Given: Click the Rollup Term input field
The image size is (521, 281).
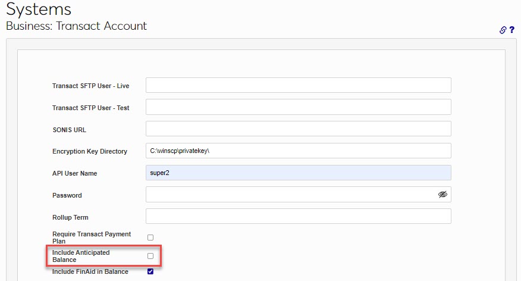Looking at the screenshot, I should pos(299,217).
